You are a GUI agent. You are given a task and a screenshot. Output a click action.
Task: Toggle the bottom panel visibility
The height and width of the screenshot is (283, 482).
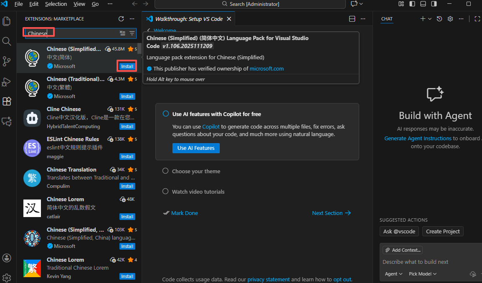pyautogui.click(x=423, y=4)
